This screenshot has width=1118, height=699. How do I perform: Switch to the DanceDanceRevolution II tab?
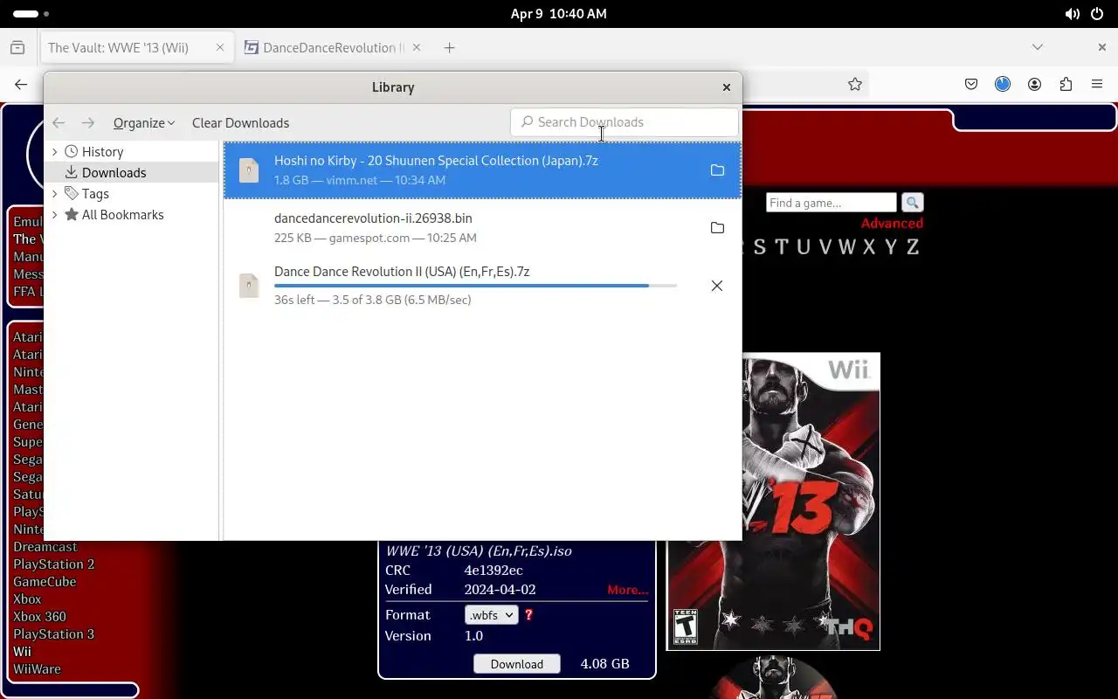pos(334,48)
